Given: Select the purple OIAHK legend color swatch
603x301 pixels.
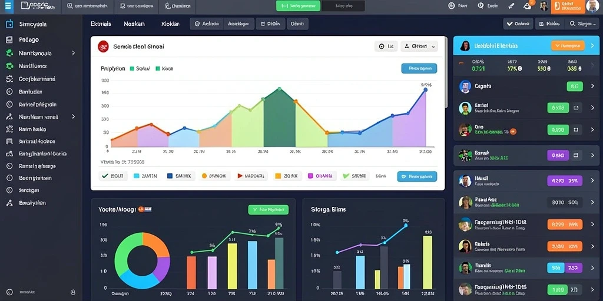Looking at the screenshot, I should tap(310, 176).
